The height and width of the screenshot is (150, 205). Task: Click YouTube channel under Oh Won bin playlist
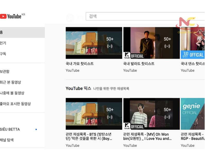130,146
